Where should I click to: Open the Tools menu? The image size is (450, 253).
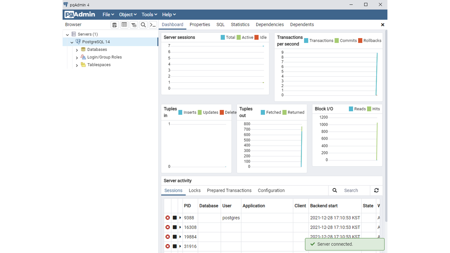(149, 14)
